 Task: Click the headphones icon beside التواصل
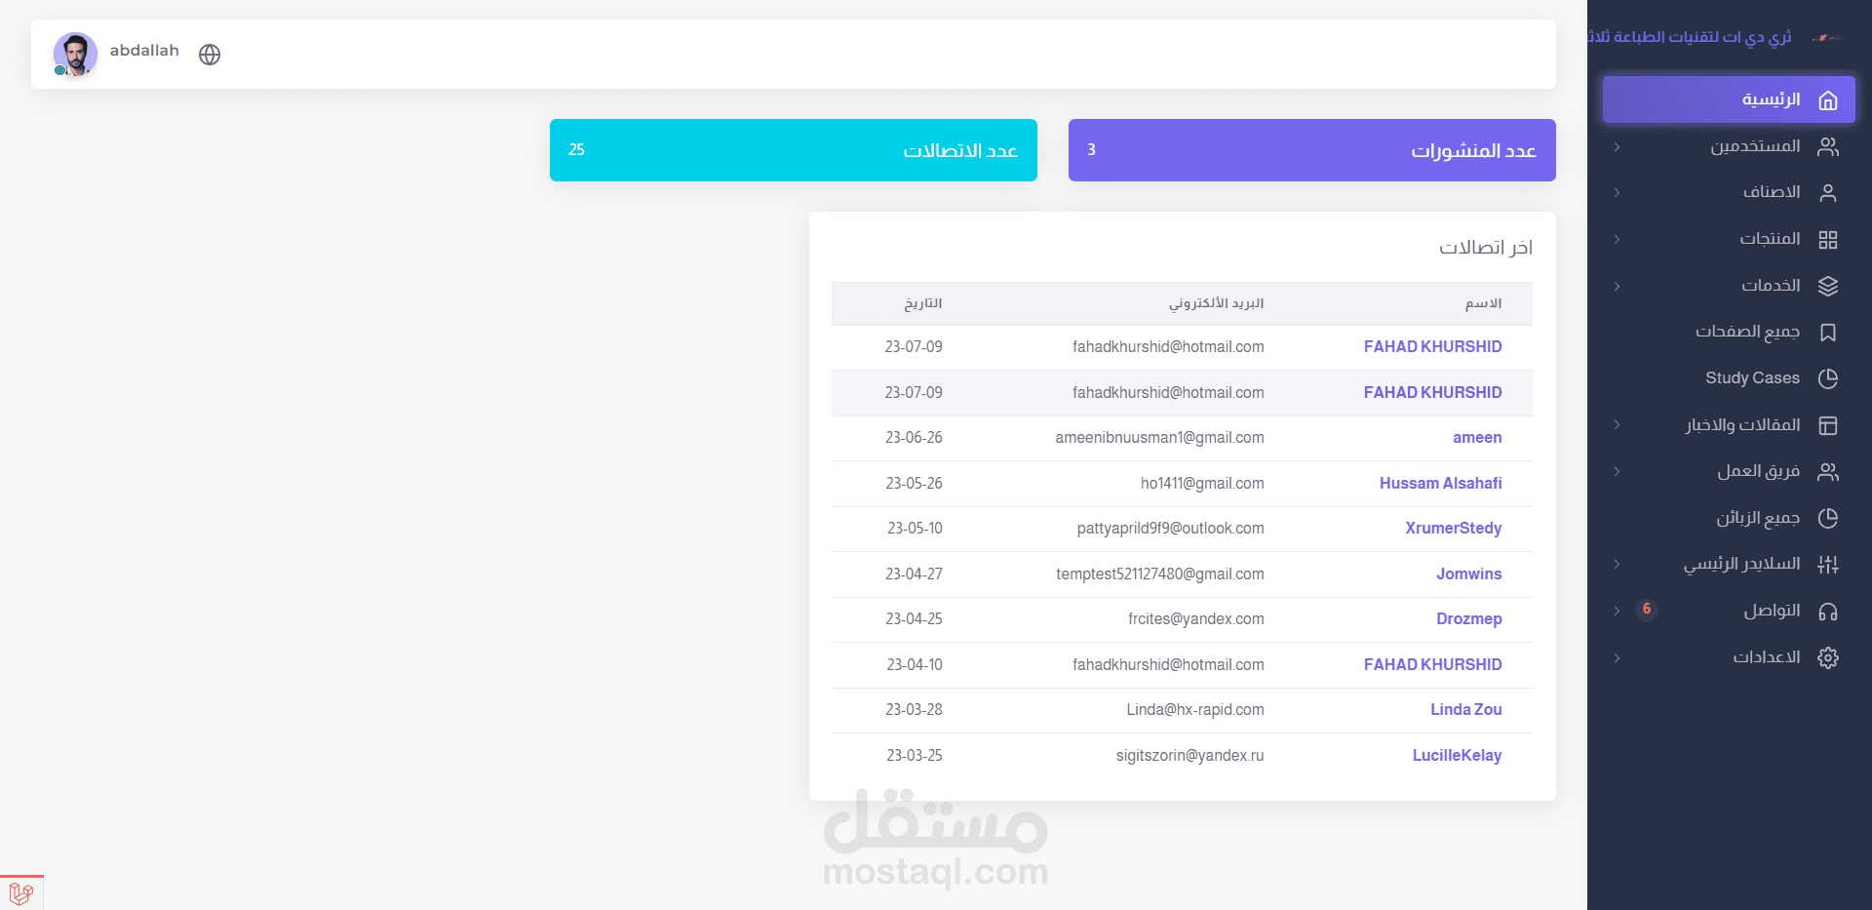click(1828, 611)
